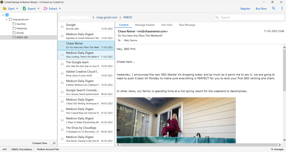Click the envelope icon of The Drop by CloudApp email

pos(62,130)
